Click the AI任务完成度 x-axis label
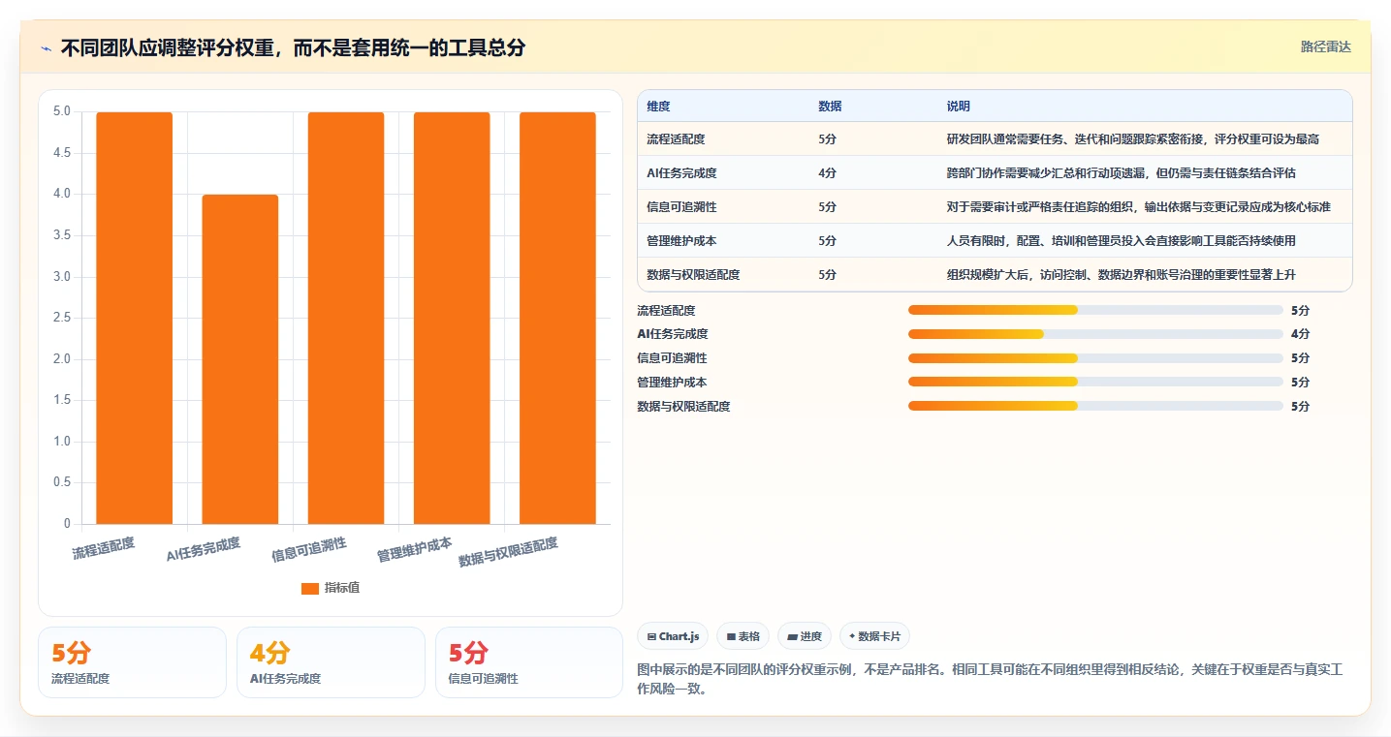The height and width of the screenshot is (737, 1391). (204, 549)
